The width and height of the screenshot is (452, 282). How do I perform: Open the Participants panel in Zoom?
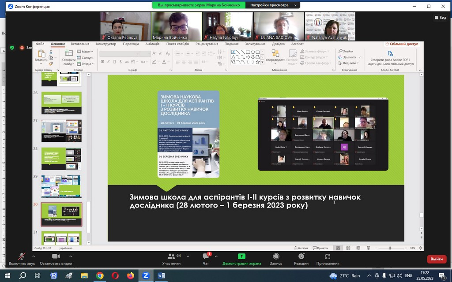click(171, 258)
